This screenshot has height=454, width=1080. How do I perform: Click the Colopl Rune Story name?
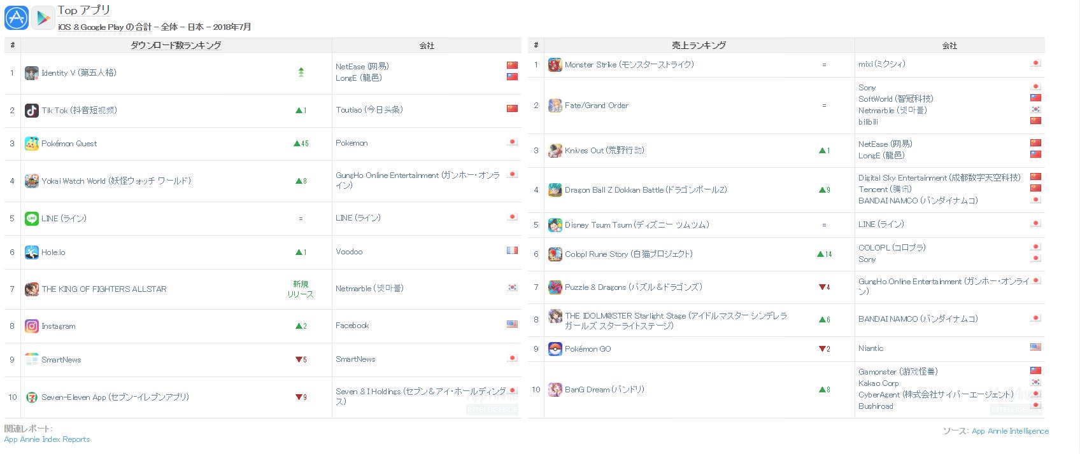tap(629, 254)
